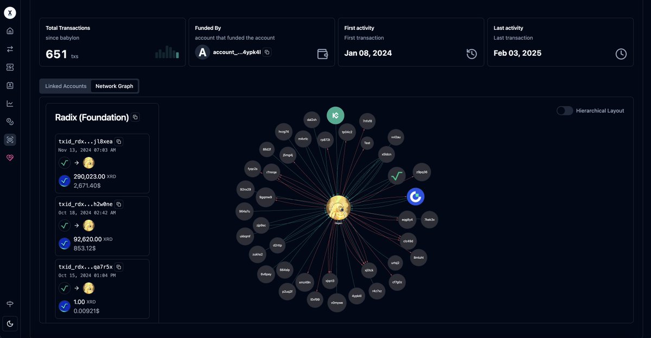Select the green checkmark Radix node in graph
This screenshot has width=651, height=338.
pyautogui.click(x=397, y=176)
